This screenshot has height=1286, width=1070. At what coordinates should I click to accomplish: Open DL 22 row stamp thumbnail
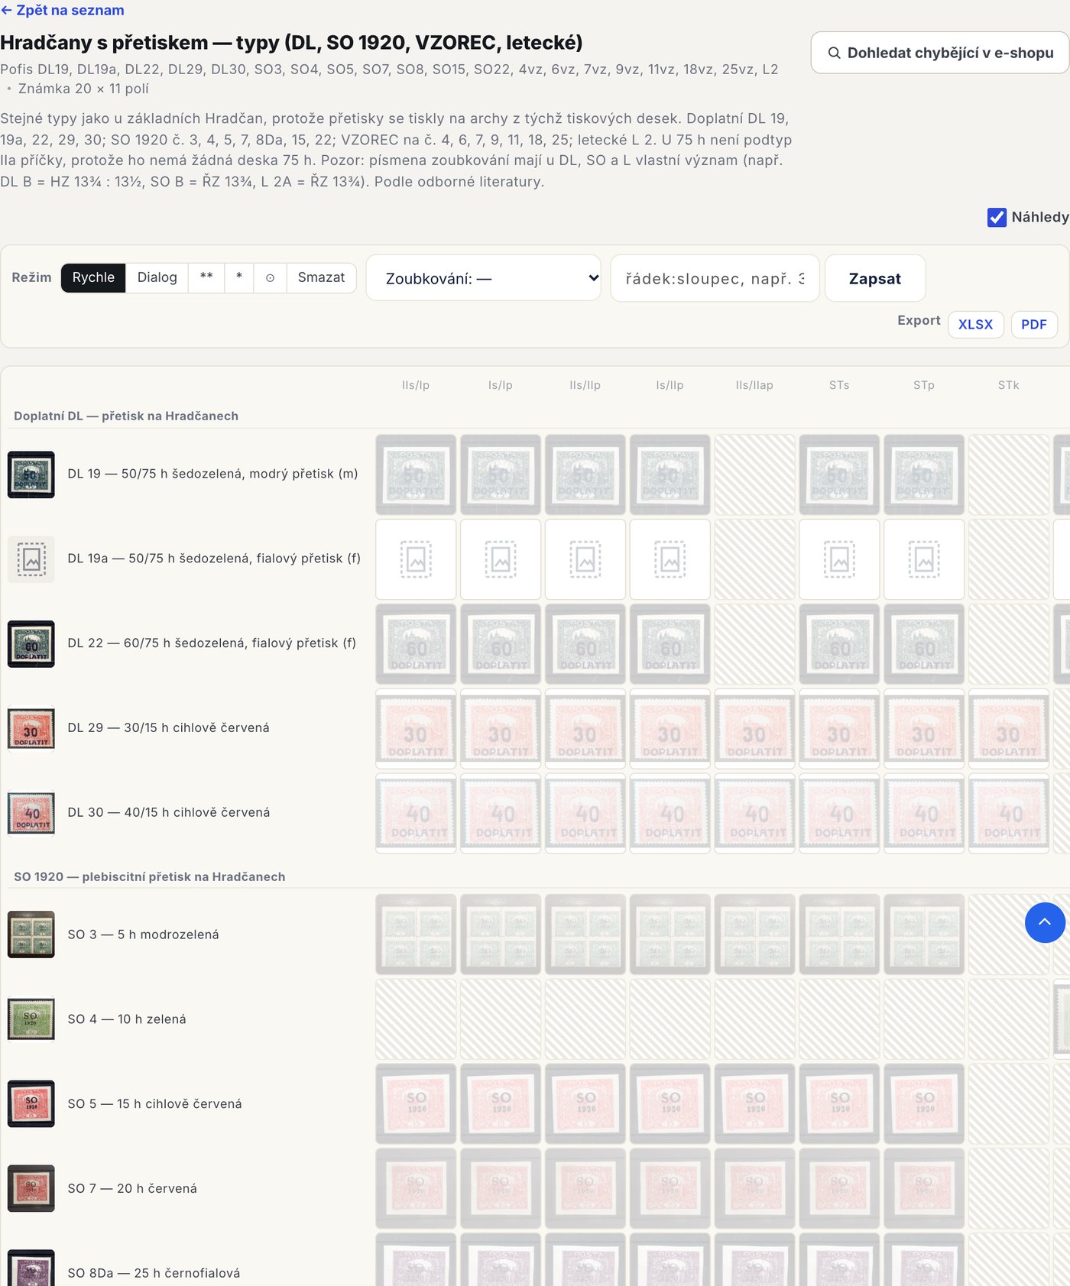31,644
